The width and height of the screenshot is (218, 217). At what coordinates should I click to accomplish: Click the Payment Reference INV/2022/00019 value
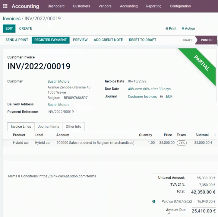[61, 112]
